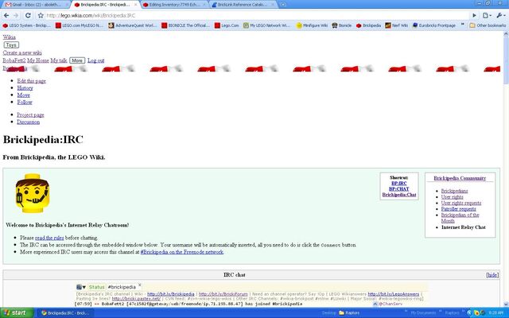Expand the More user menu button
This screenshot has width=509, height=318.
pyautogui.click(x=77, y=60)
